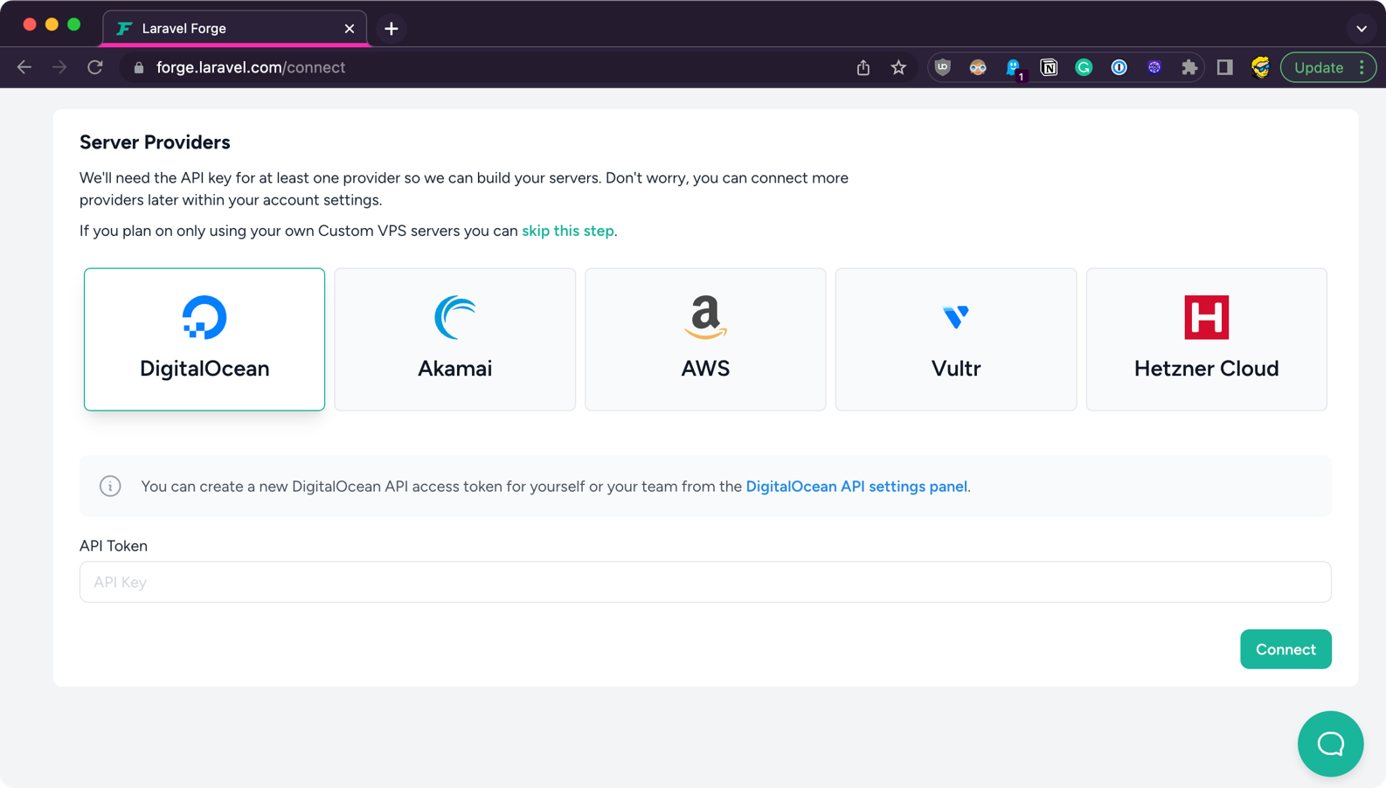
Task: Open a new browser tab
Action: [392, 29]
